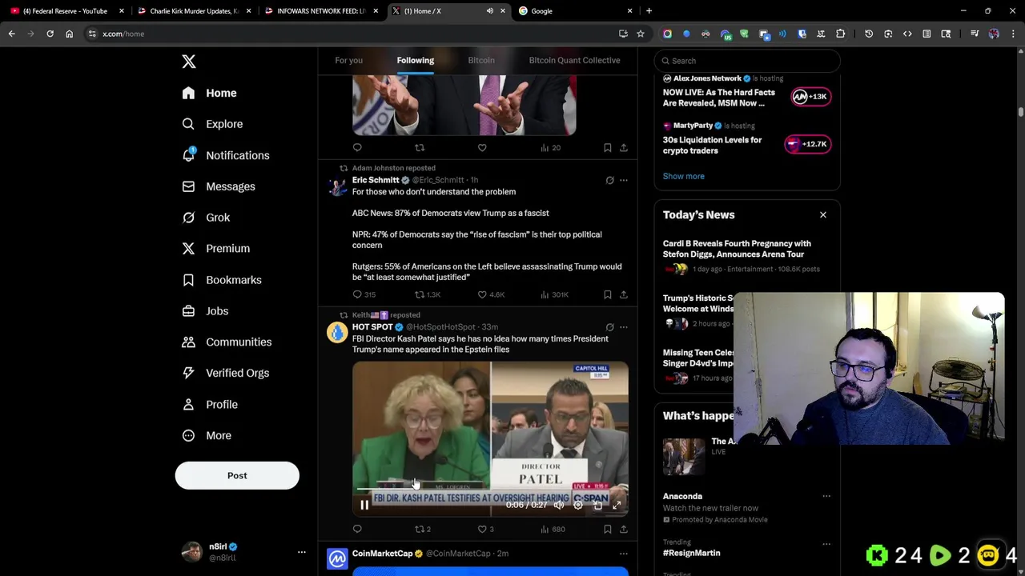
Task: Like the HOT SPOT post
Action: 482,529
